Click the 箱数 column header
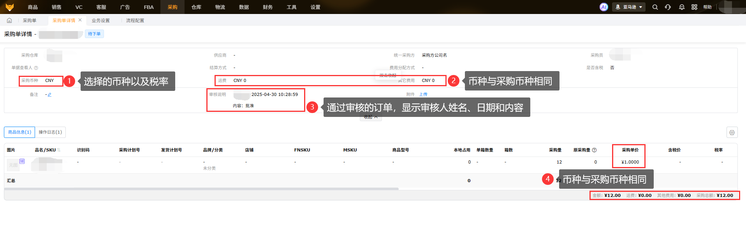Image resolution: width=746 pixels, height=228 pixels. tap(508, 150)
